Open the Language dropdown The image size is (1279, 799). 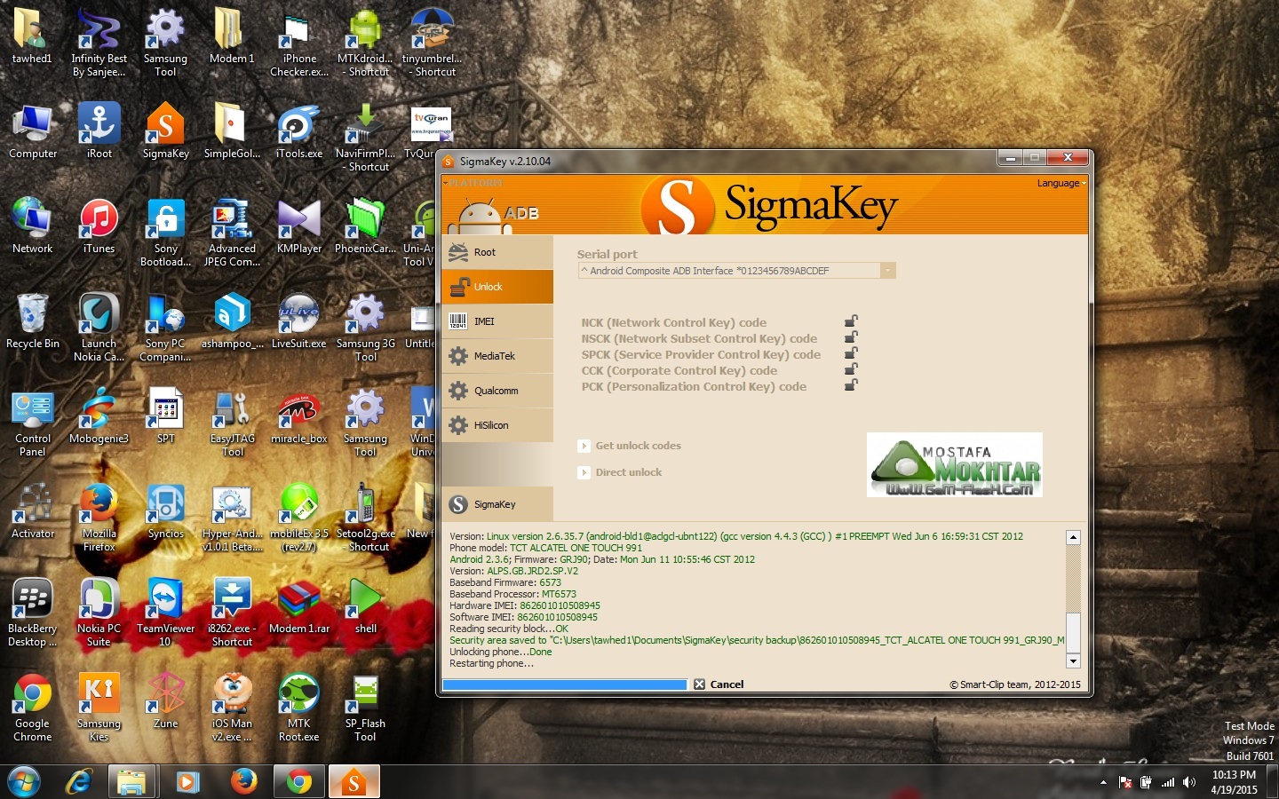point(1061,183)
